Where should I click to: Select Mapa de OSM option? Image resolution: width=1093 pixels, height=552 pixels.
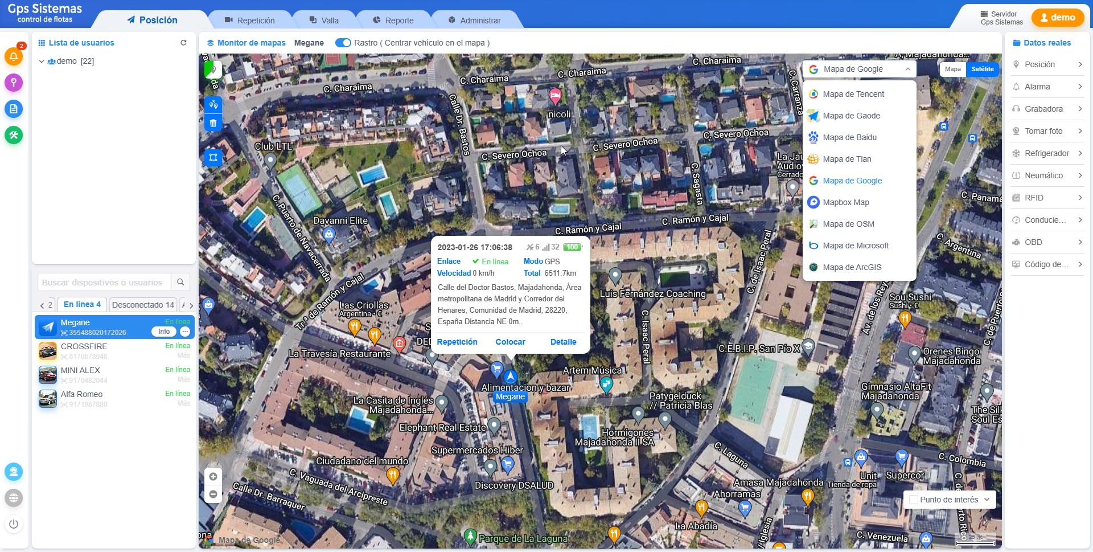coord(859,224)
